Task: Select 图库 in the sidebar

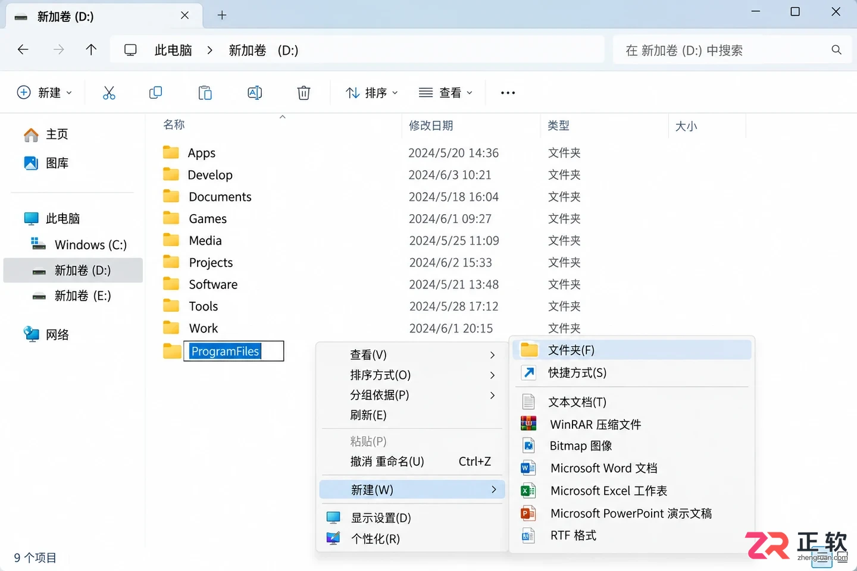Action: coord(57,163)
